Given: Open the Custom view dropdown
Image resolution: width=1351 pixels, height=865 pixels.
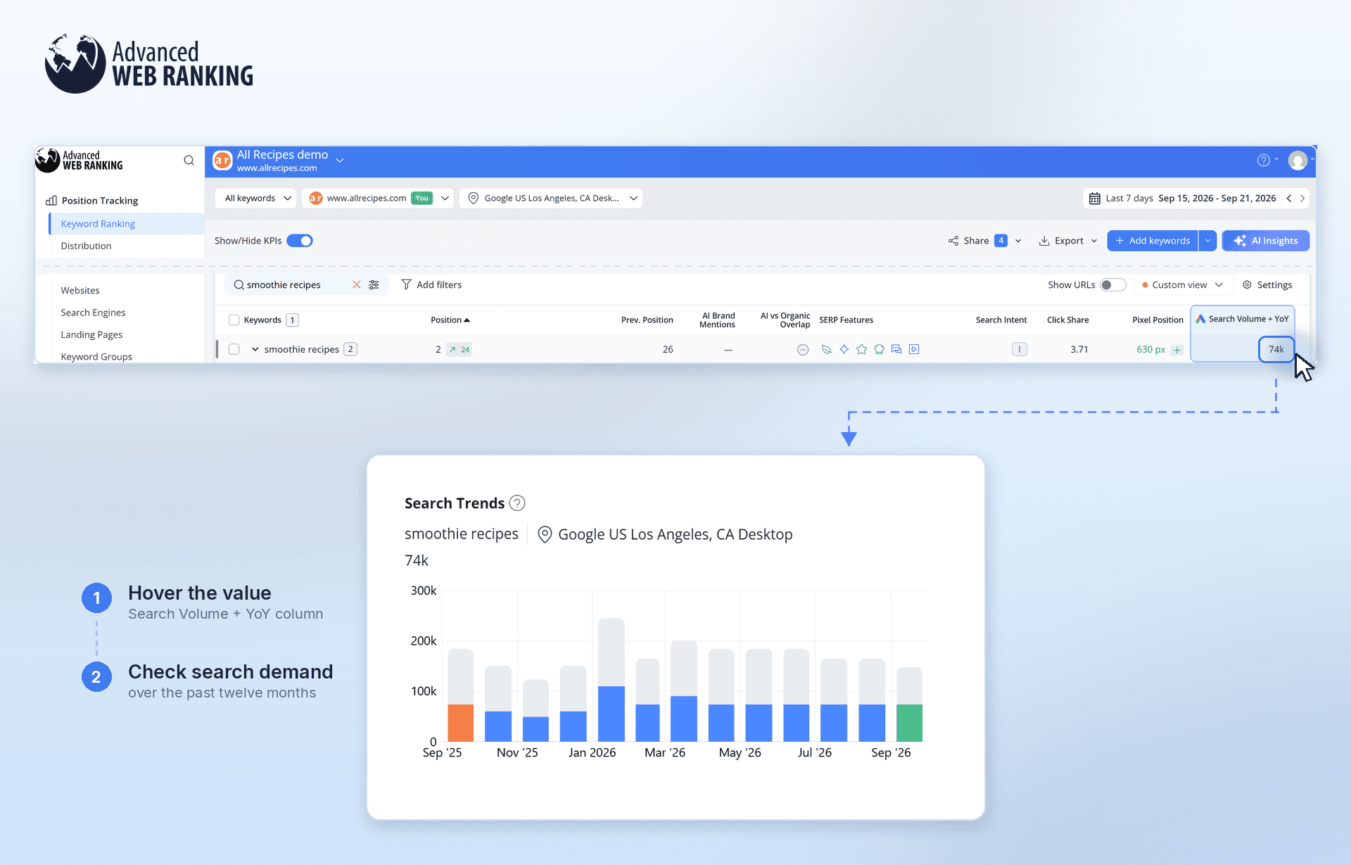Looking at the screenshot, I should coord(1182,285).
